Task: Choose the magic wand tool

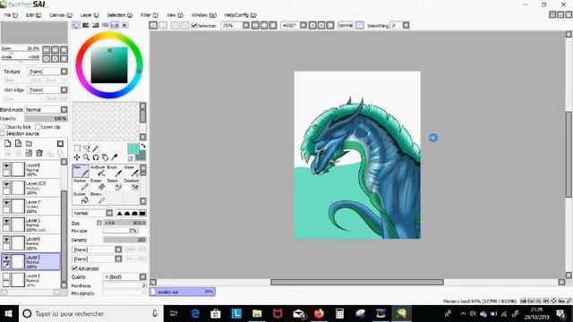Action: 96,148
